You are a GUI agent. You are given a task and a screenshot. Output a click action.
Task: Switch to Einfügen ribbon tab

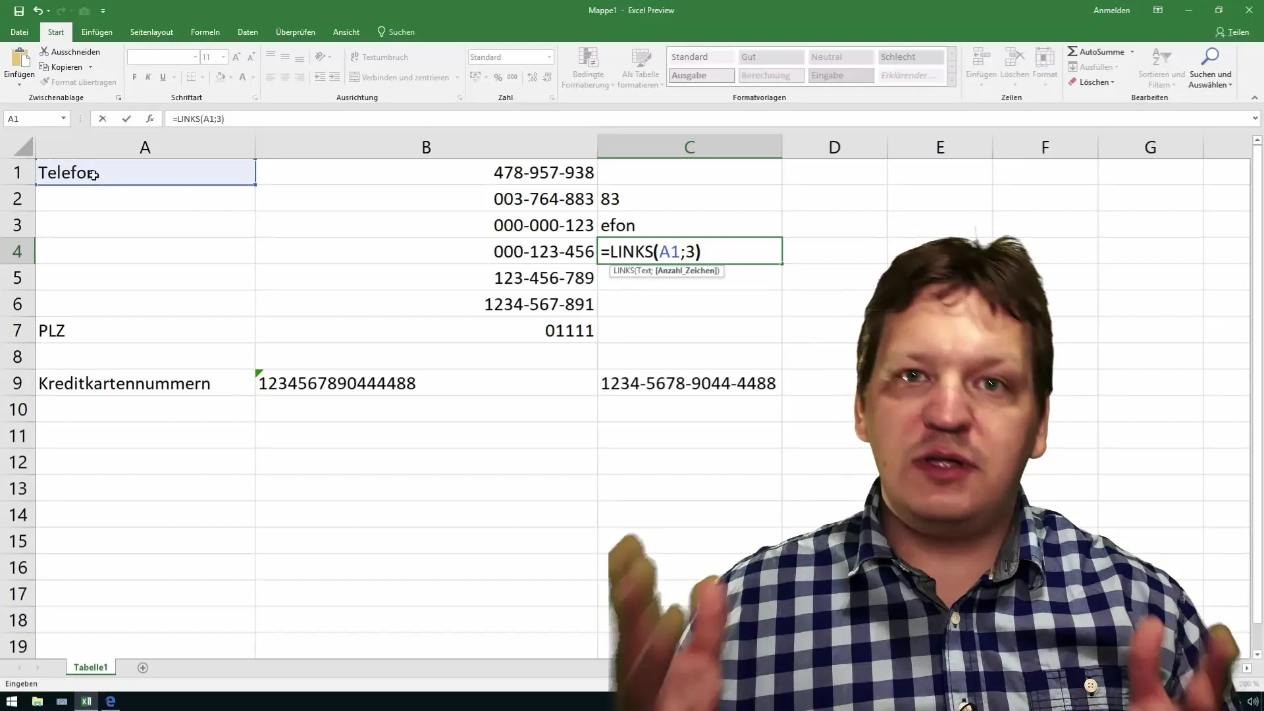pos(97,32)
